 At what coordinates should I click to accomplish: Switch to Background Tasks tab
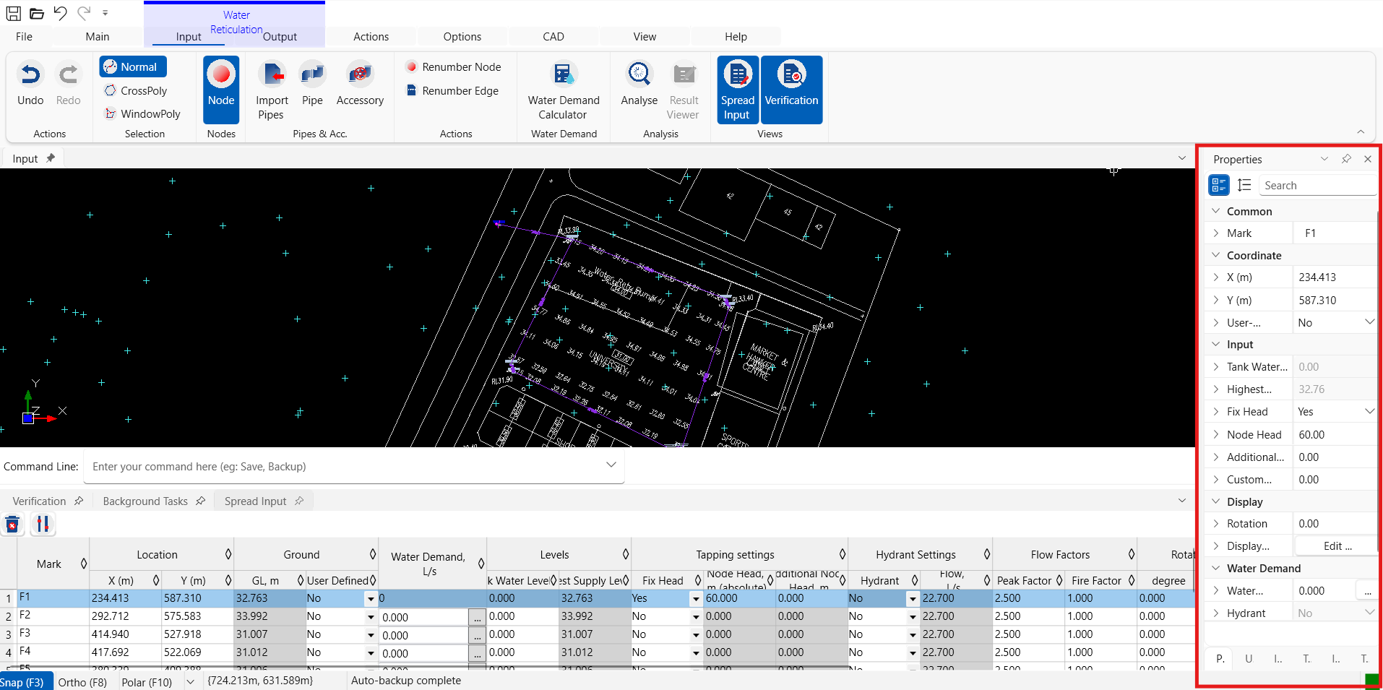[145, 501]
